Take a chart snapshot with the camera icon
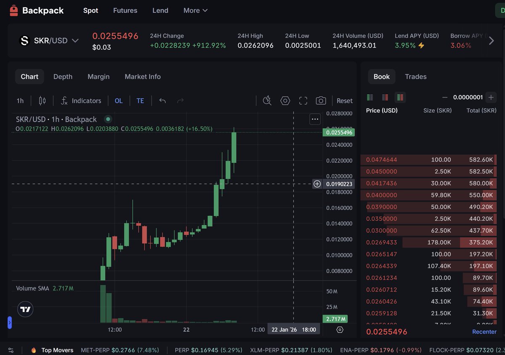Image resolution: width=505 pixels, height=355 pixels. (x=321, y=101)
